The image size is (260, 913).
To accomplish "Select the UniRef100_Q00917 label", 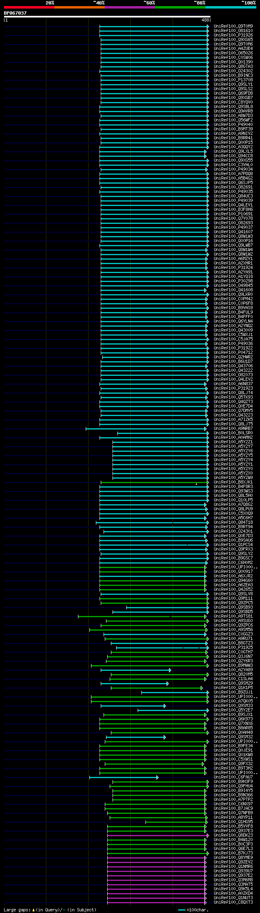I will pos(233,572).
